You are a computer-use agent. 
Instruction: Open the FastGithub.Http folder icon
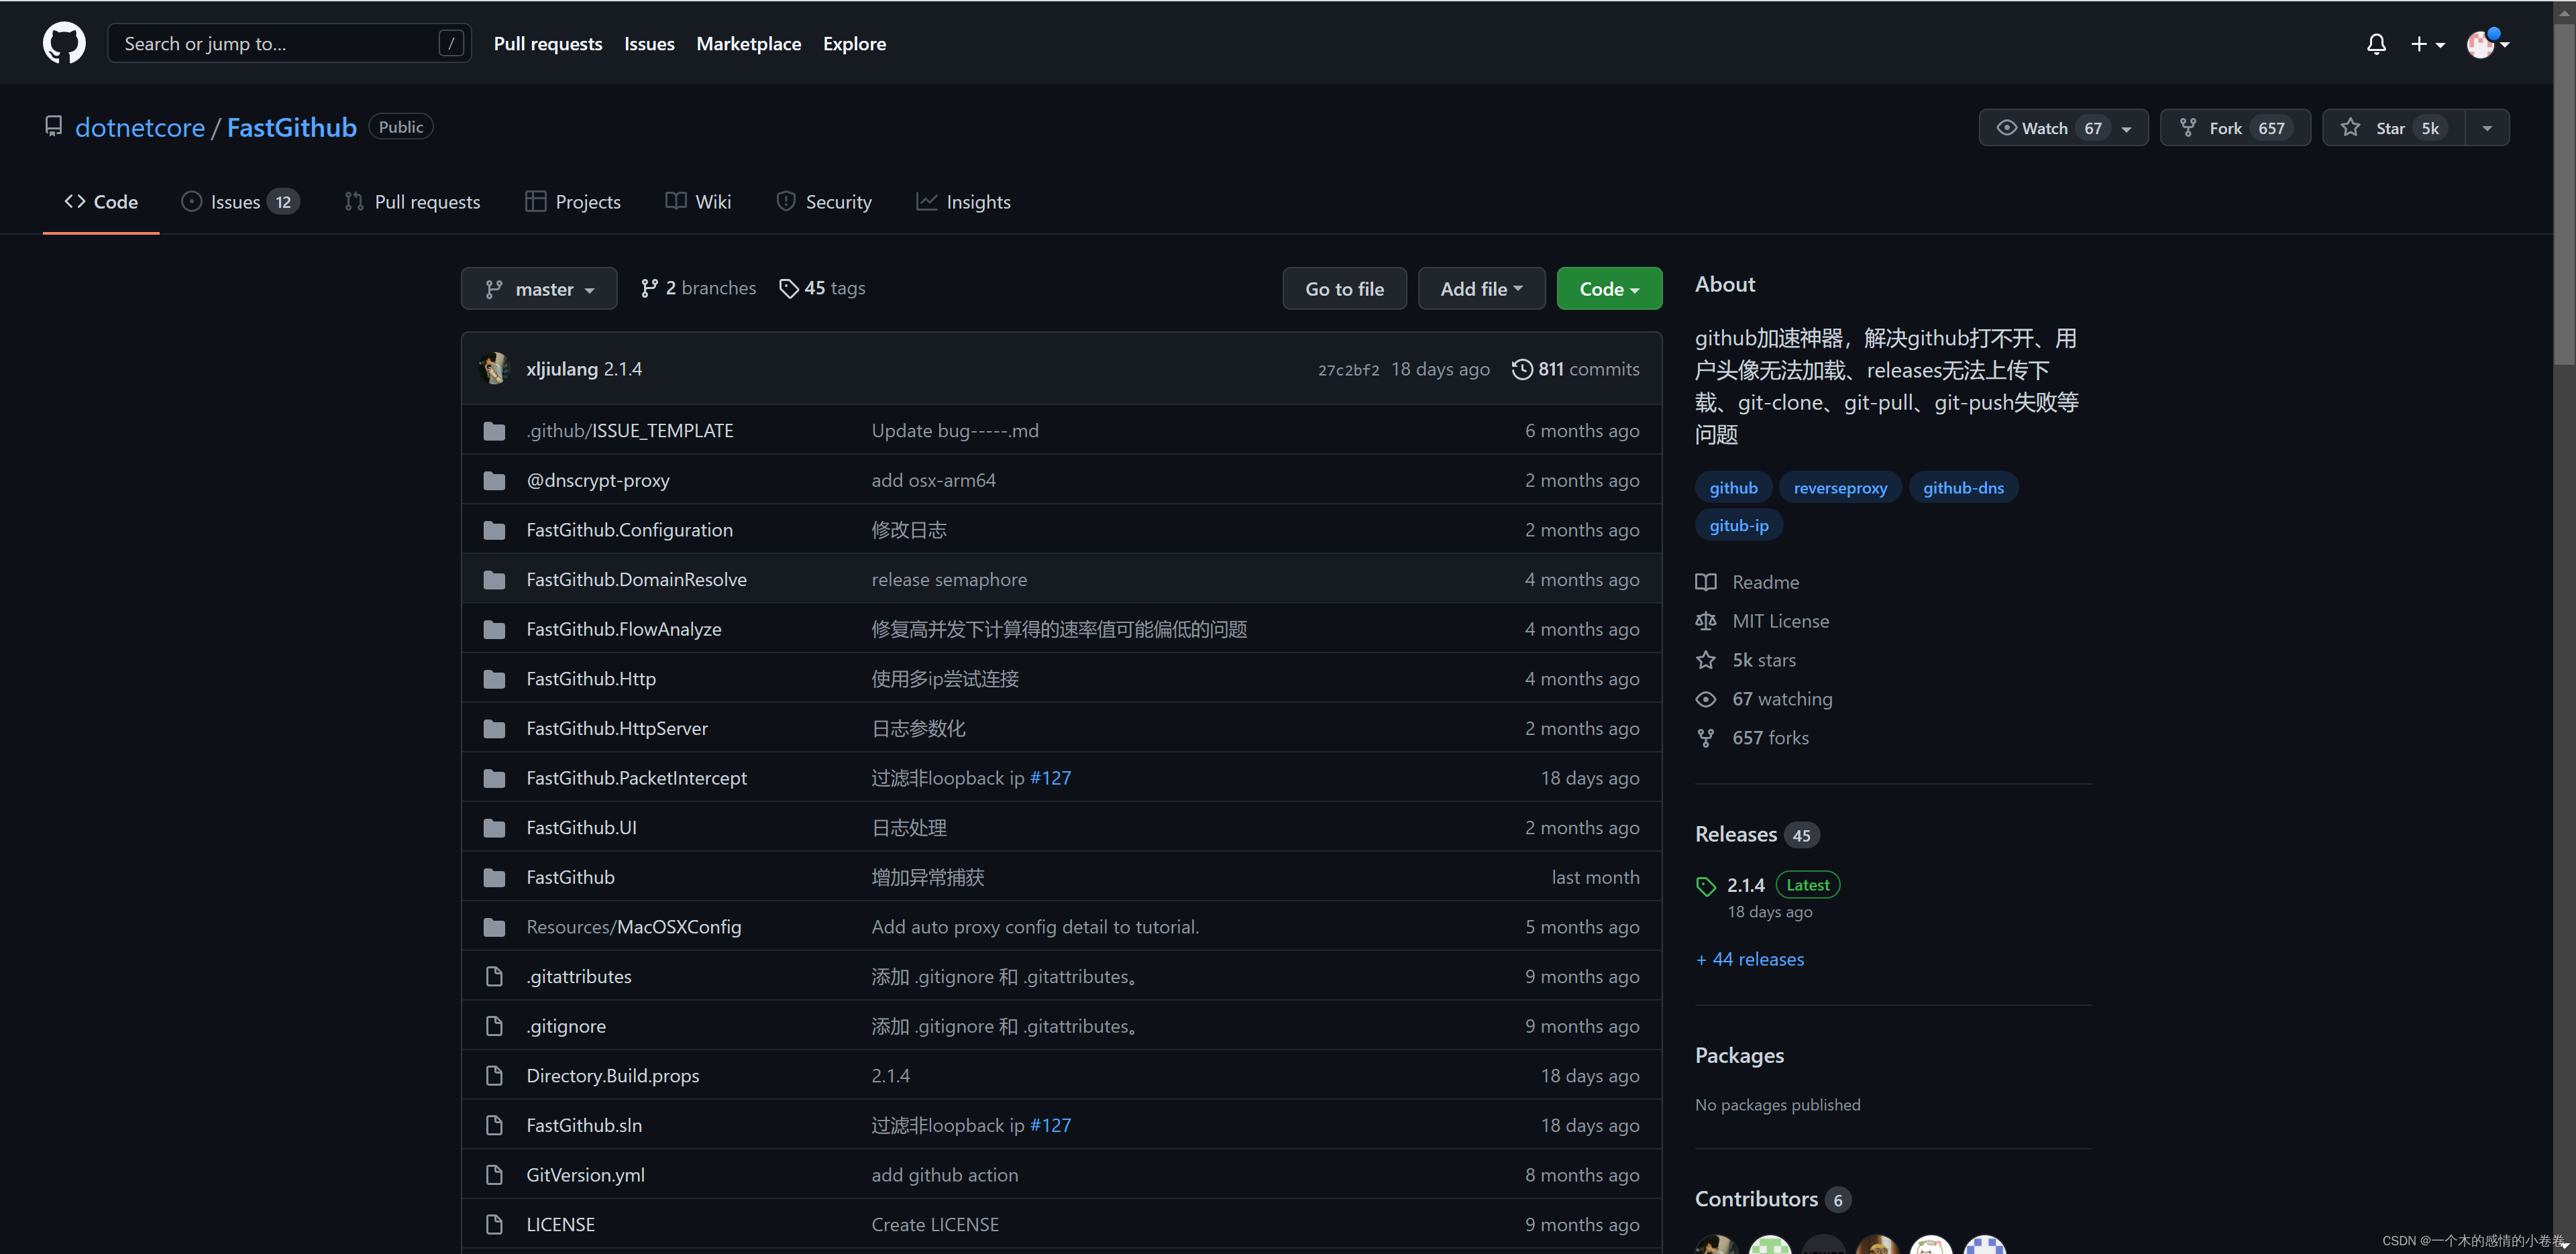494,679
